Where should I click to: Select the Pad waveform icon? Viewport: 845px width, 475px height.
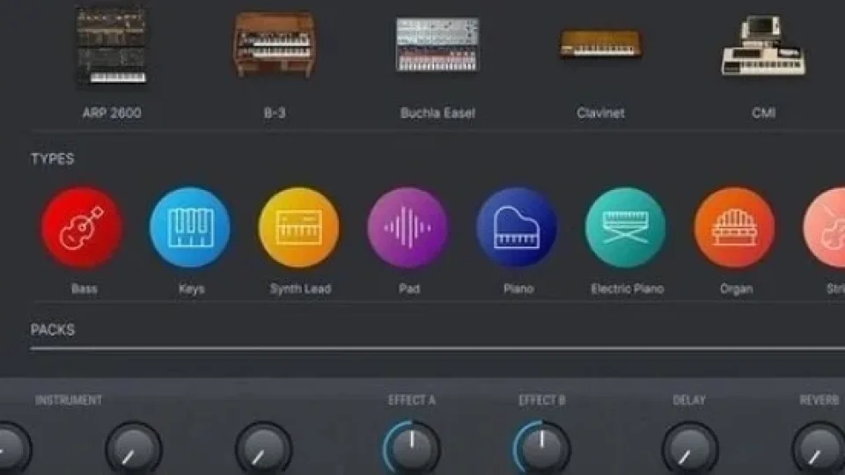[408, 228]
